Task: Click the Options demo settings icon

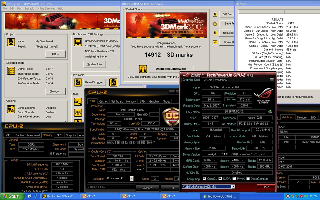Action: point(11,109)
